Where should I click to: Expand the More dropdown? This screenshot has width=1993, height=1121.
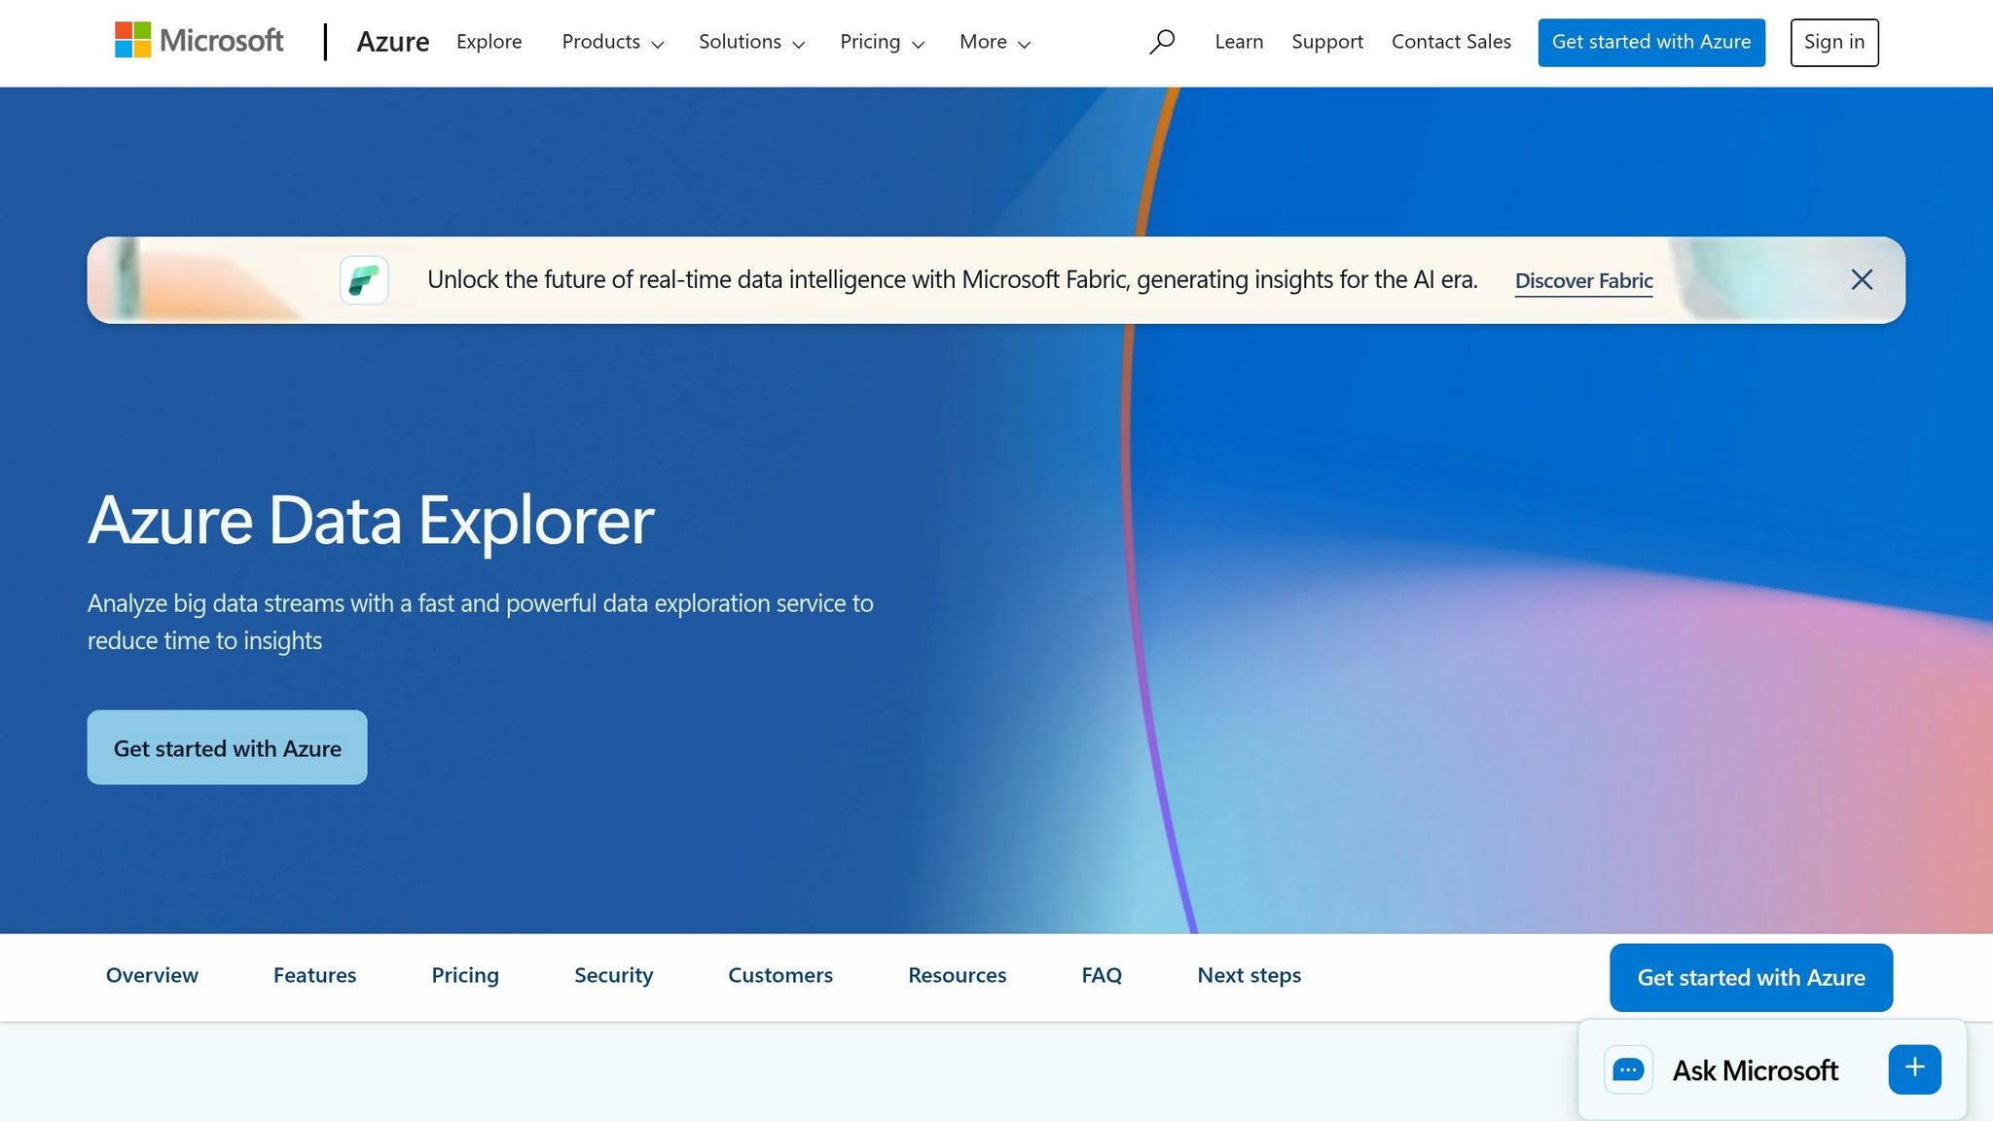tap(995, 42)
